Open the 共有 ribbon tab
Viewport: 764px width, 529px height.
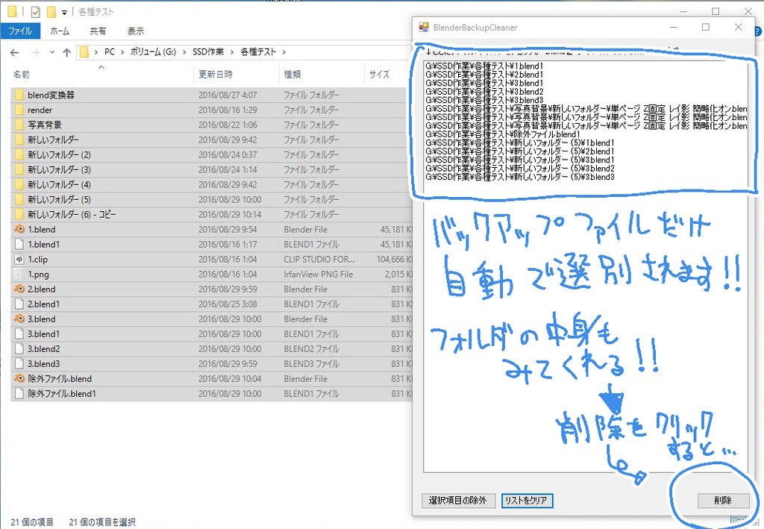(x=98, y=31)
